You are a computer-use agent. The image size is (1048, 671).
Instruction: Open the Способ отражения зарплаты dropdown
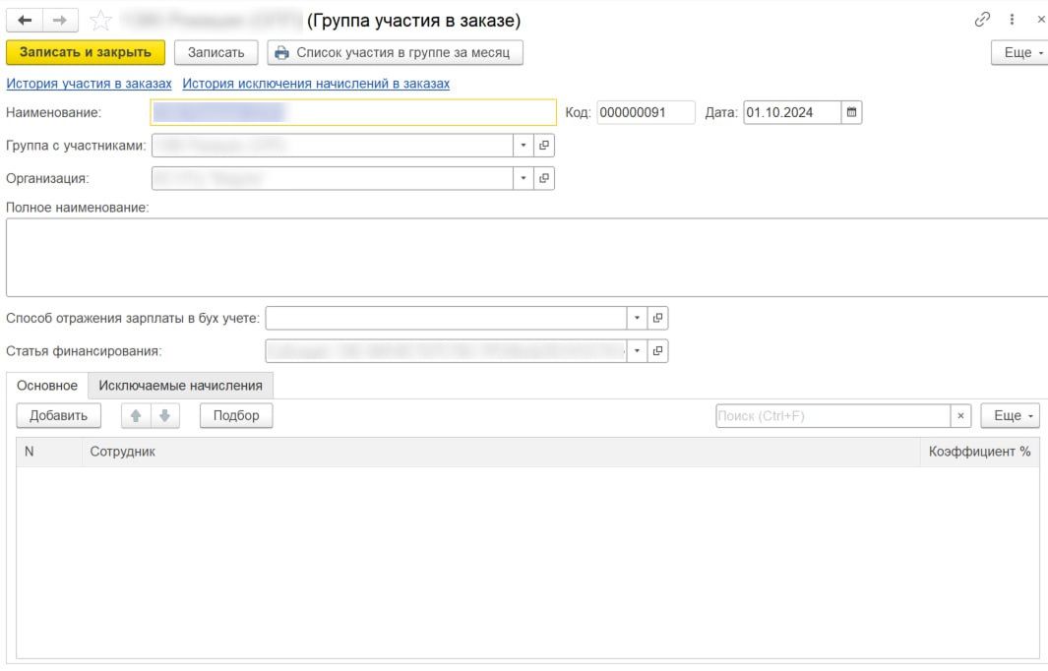637,318
